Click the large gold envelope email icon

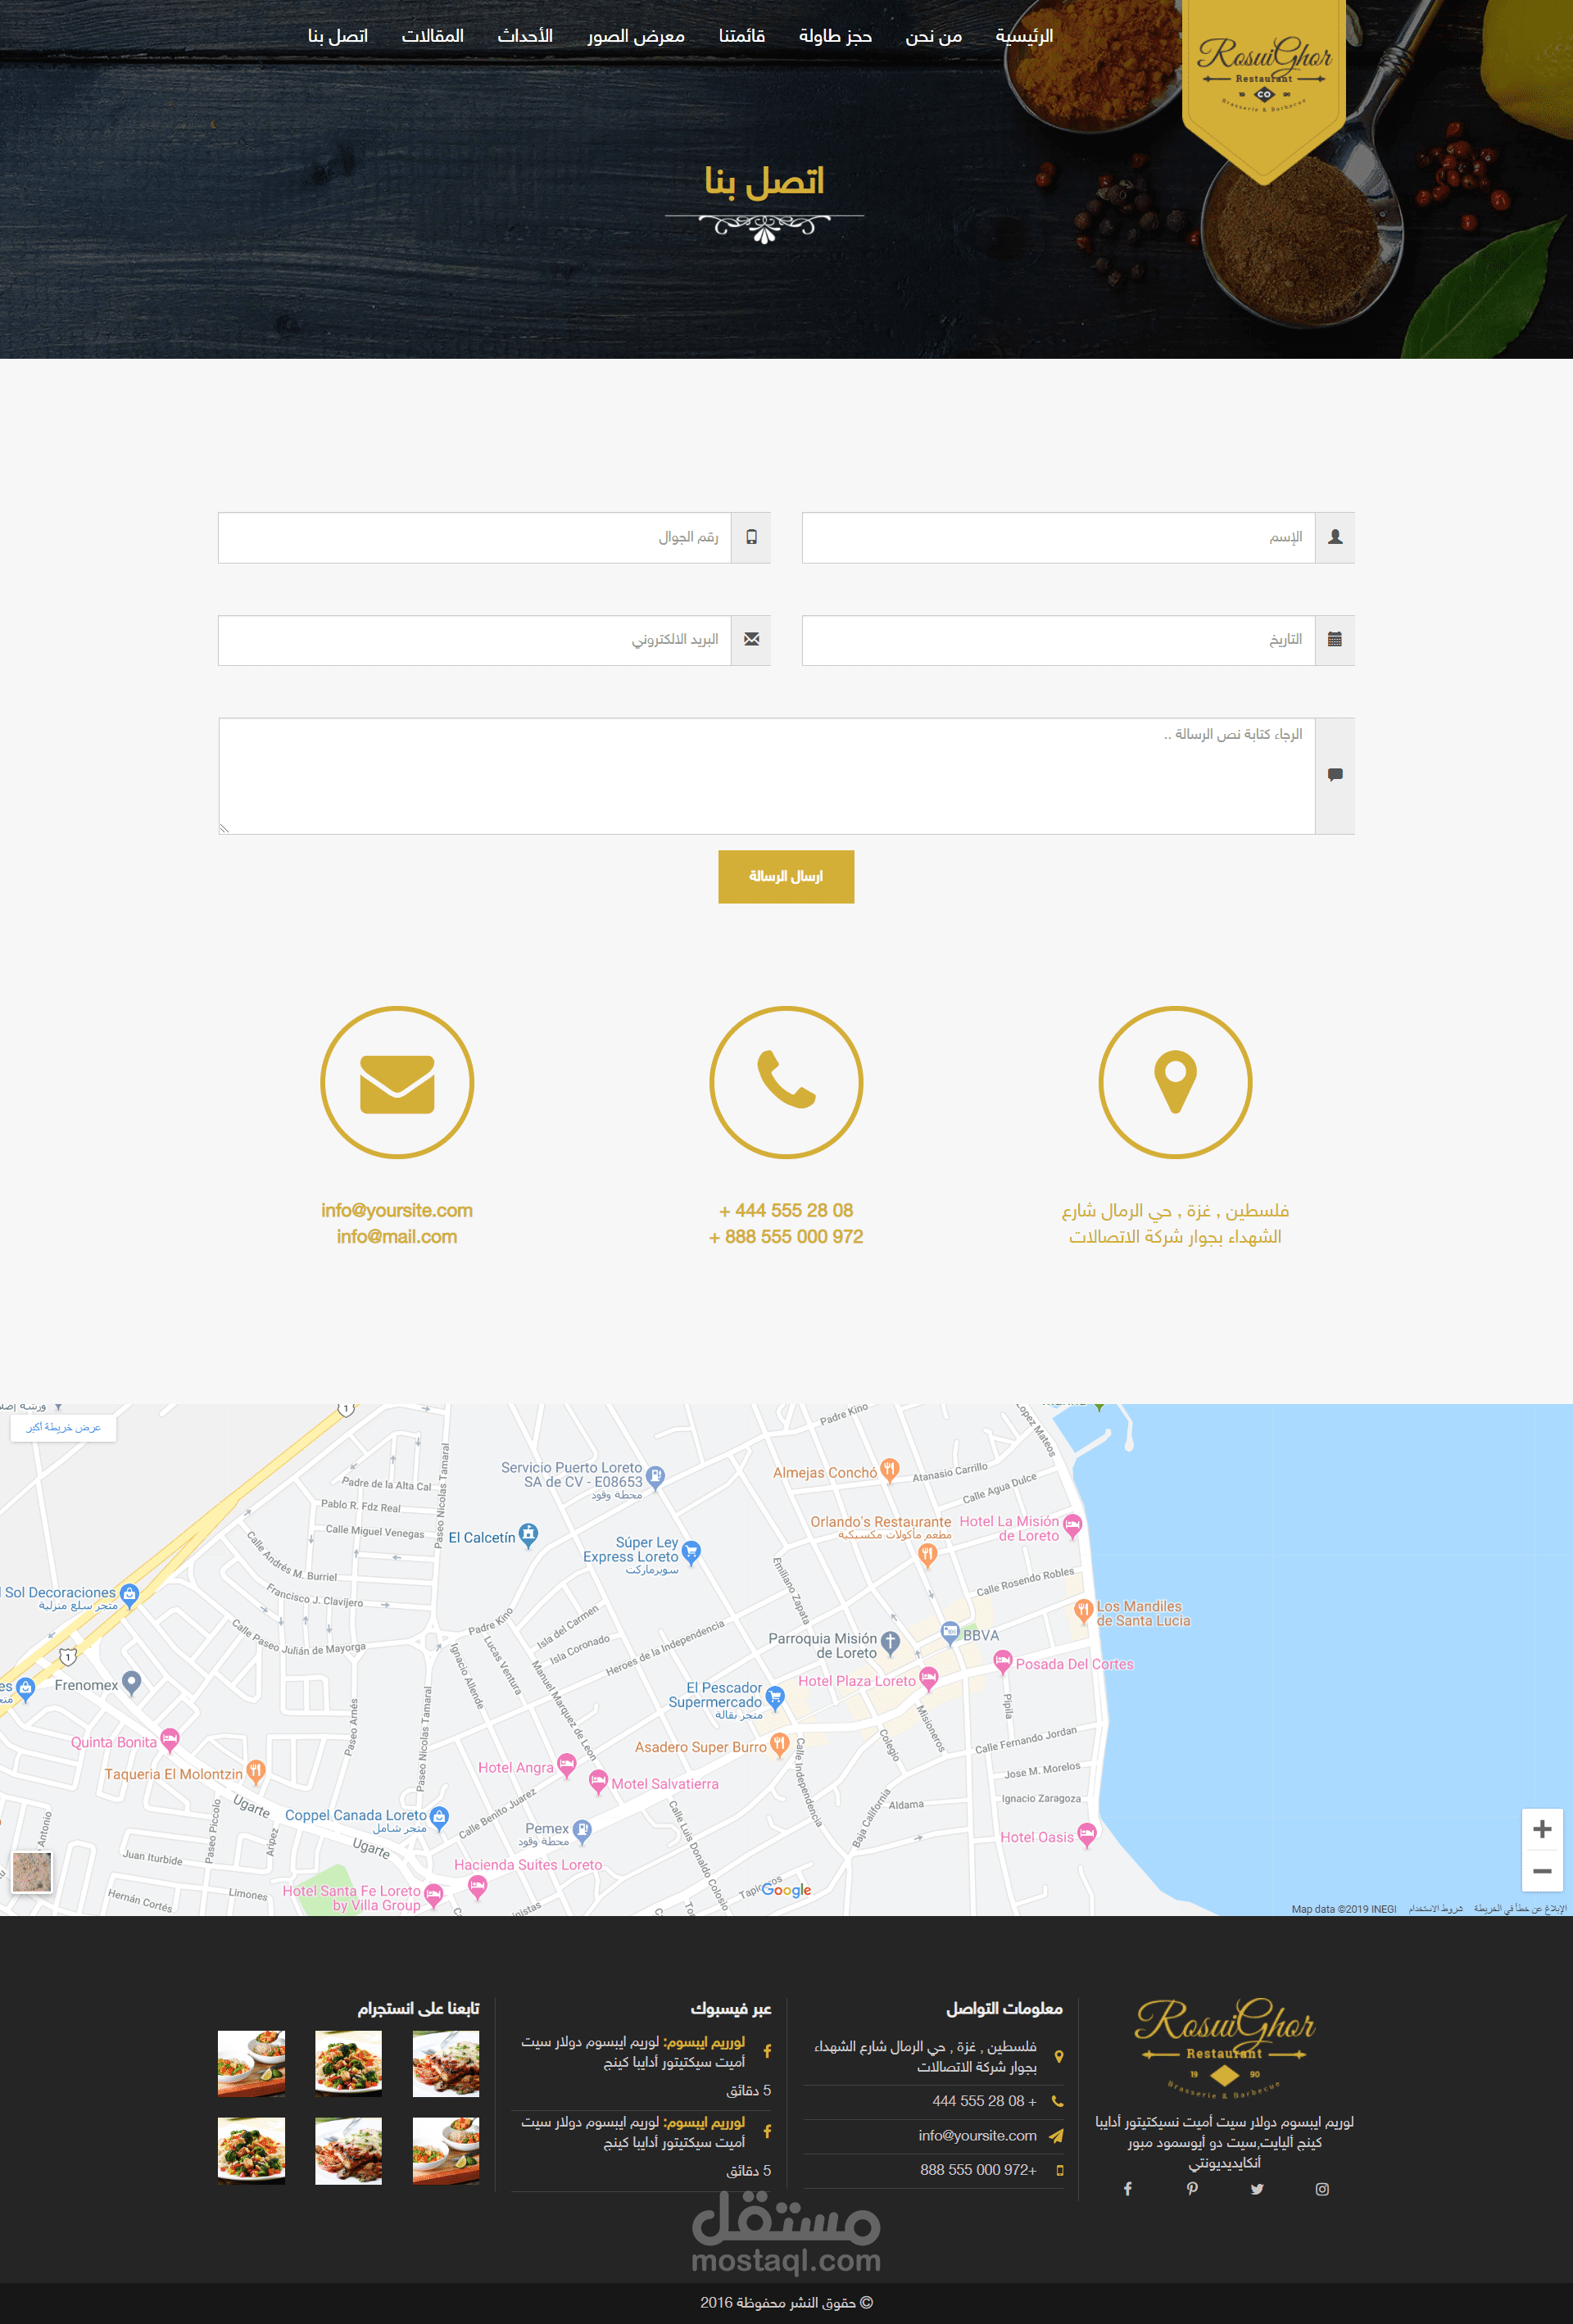[x=397, y=1083]
